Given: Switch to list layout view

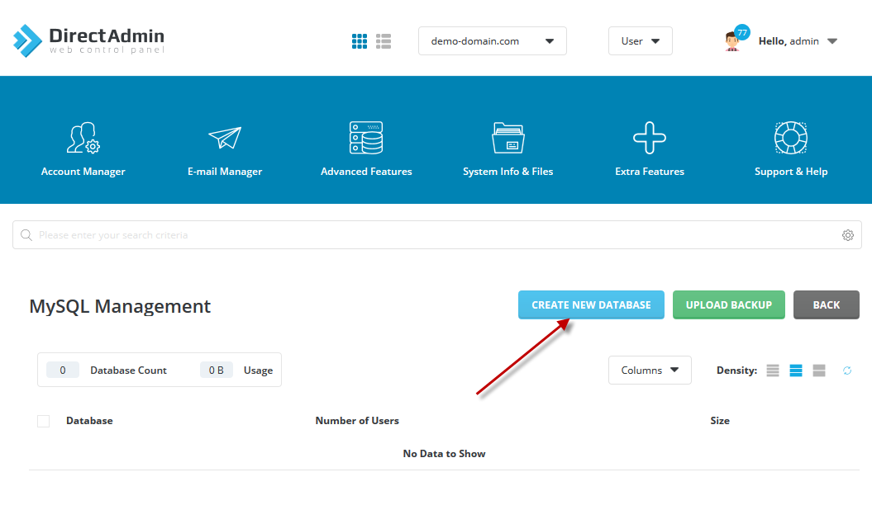Looking at the screenshot, I should (384, 41).
